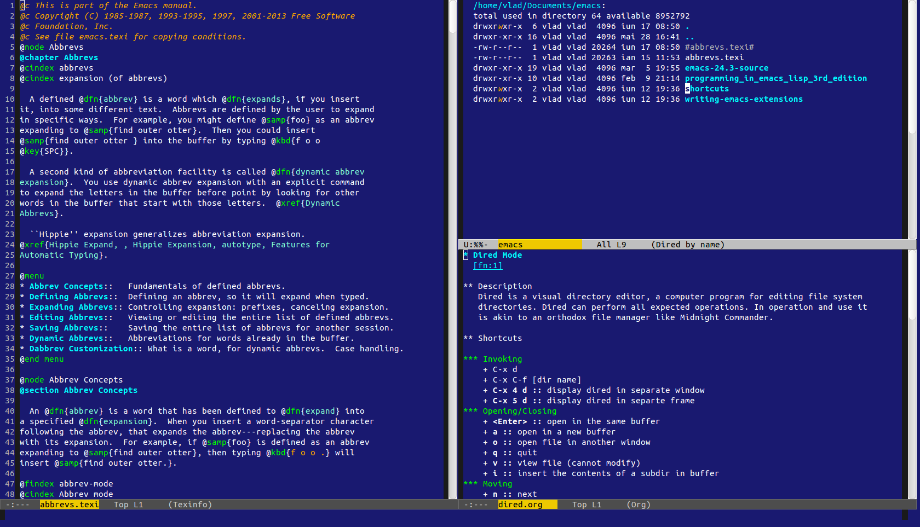The height and width of the screenshot is (527, 920).
Task: Click the @menu directive
Action: (x=32, y=276)
